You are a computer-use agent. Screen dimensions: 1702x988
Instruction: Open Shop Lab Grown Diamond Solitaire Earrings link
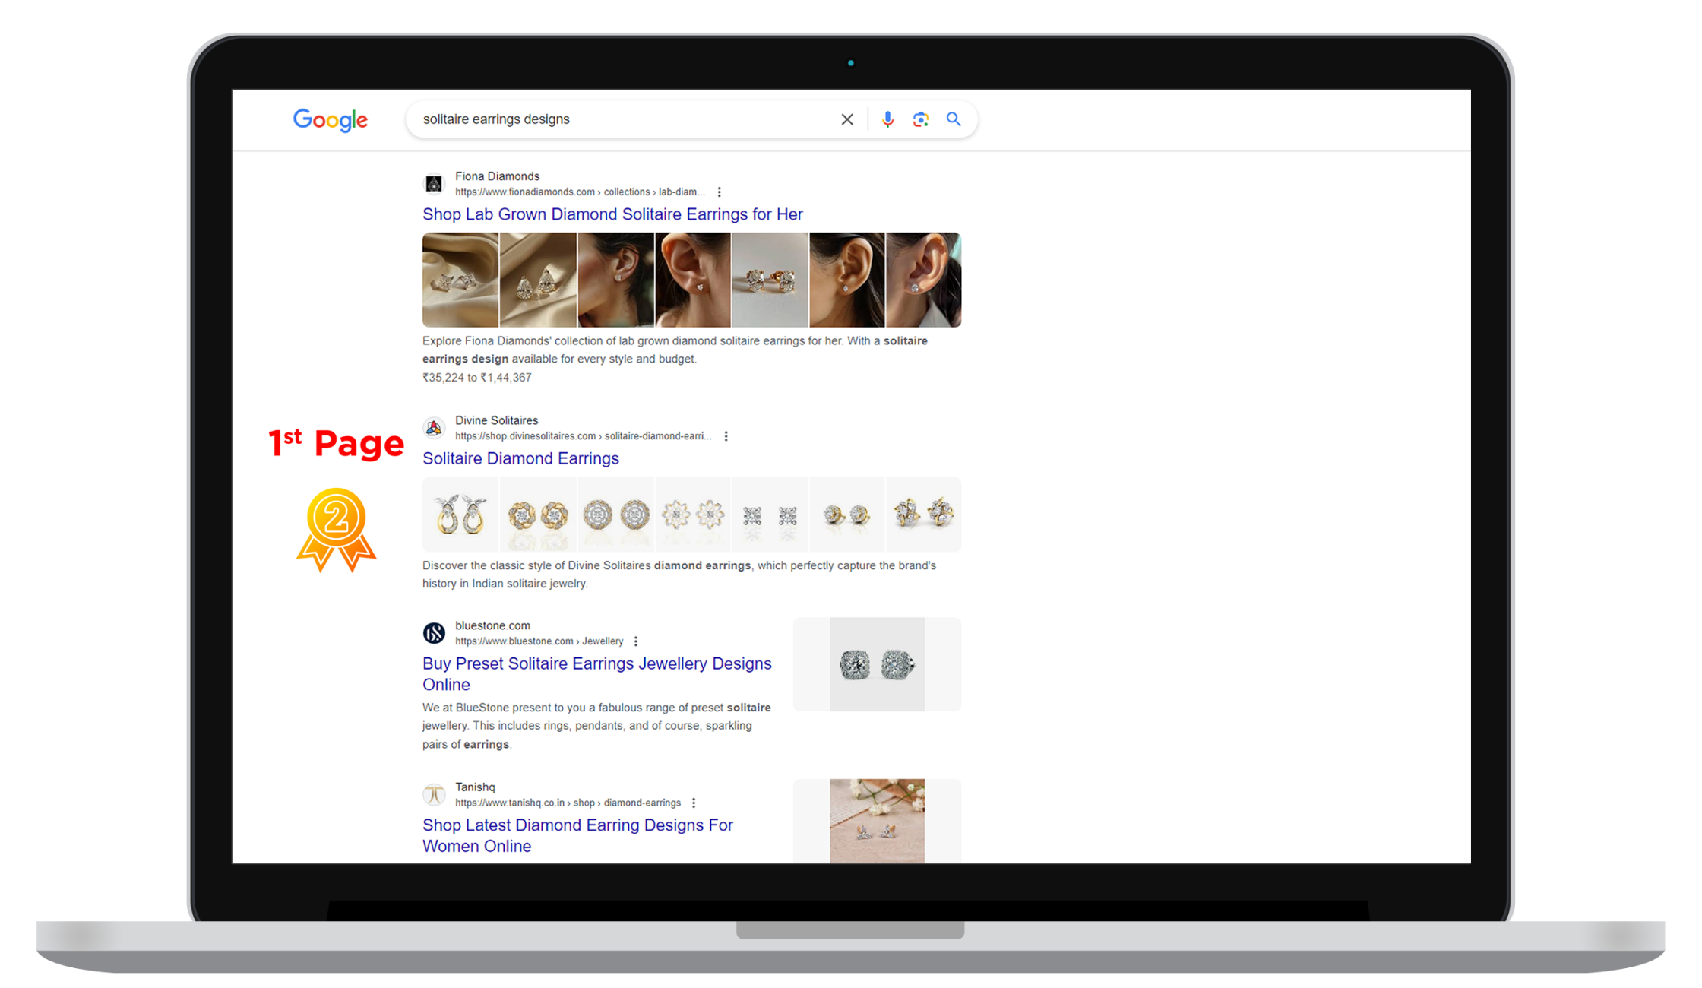pyautogui.click(x=612, y=214)
